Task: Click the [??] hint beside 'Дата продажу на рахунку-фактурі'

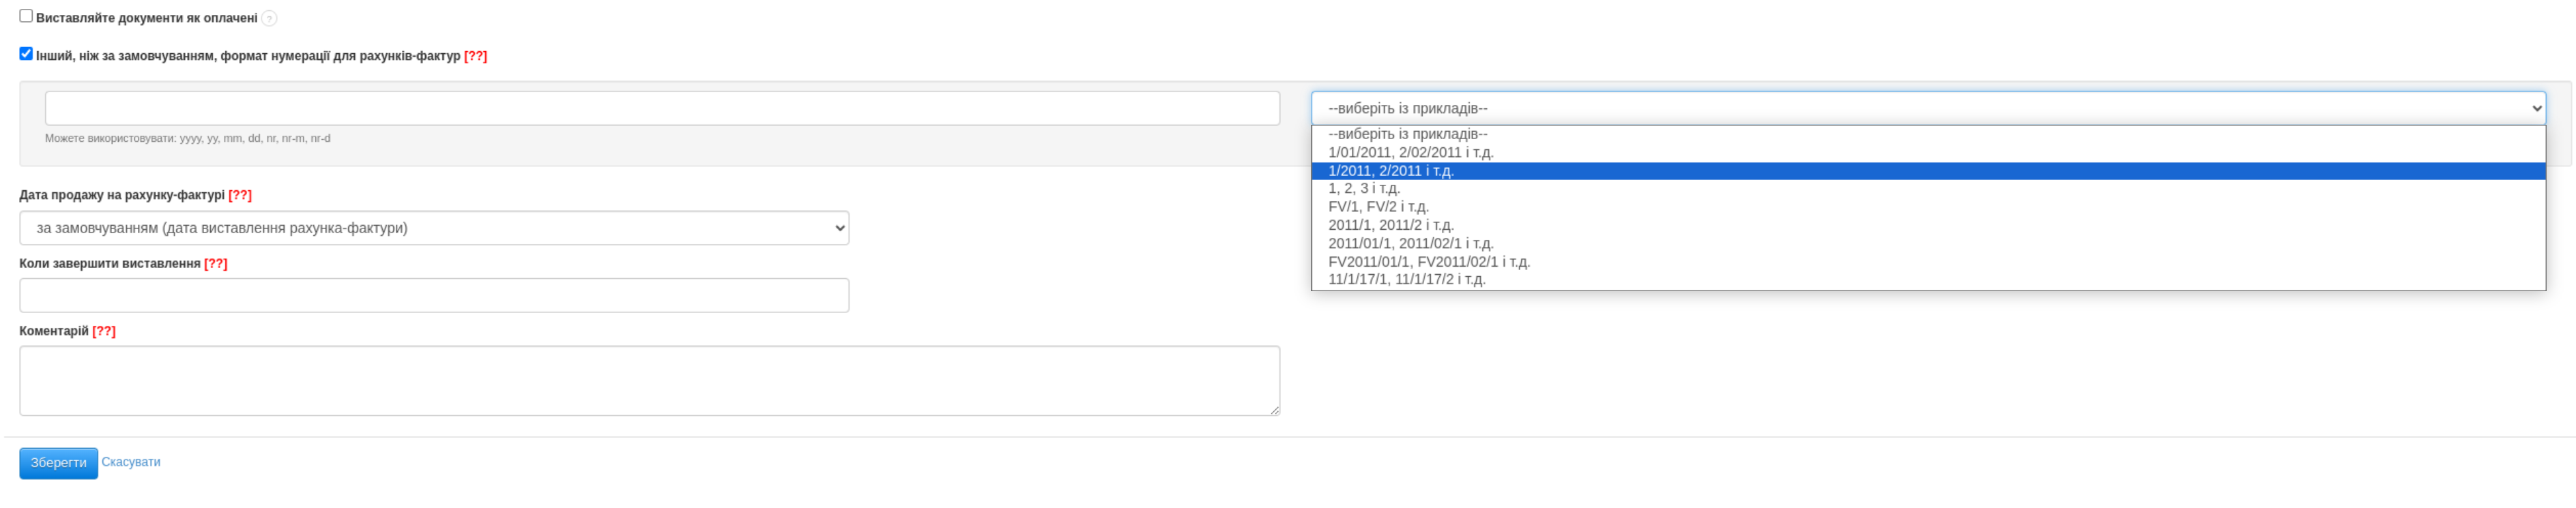Action: 240,195
